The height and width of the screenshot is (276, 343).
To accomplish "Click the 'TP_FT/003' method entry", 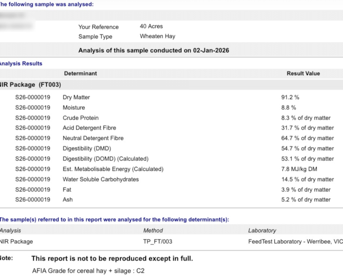I will point(158,241).
